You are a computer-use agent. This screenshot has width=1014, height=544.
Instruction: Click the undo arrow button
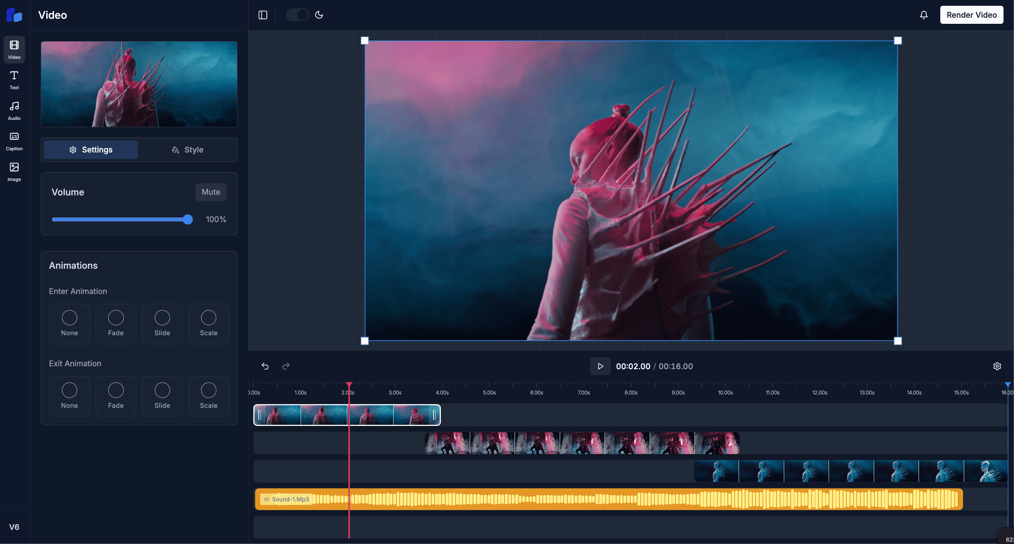(x=265, y=367)
